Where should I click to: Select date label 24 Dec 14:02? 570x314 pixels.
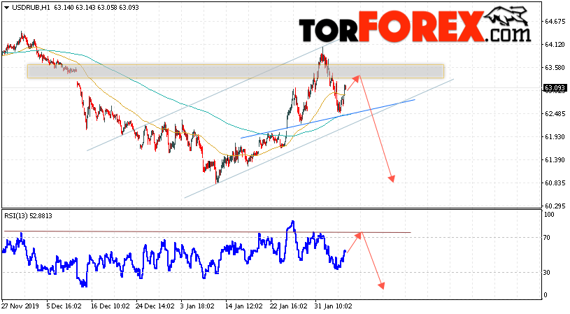(x=155, y=306)
